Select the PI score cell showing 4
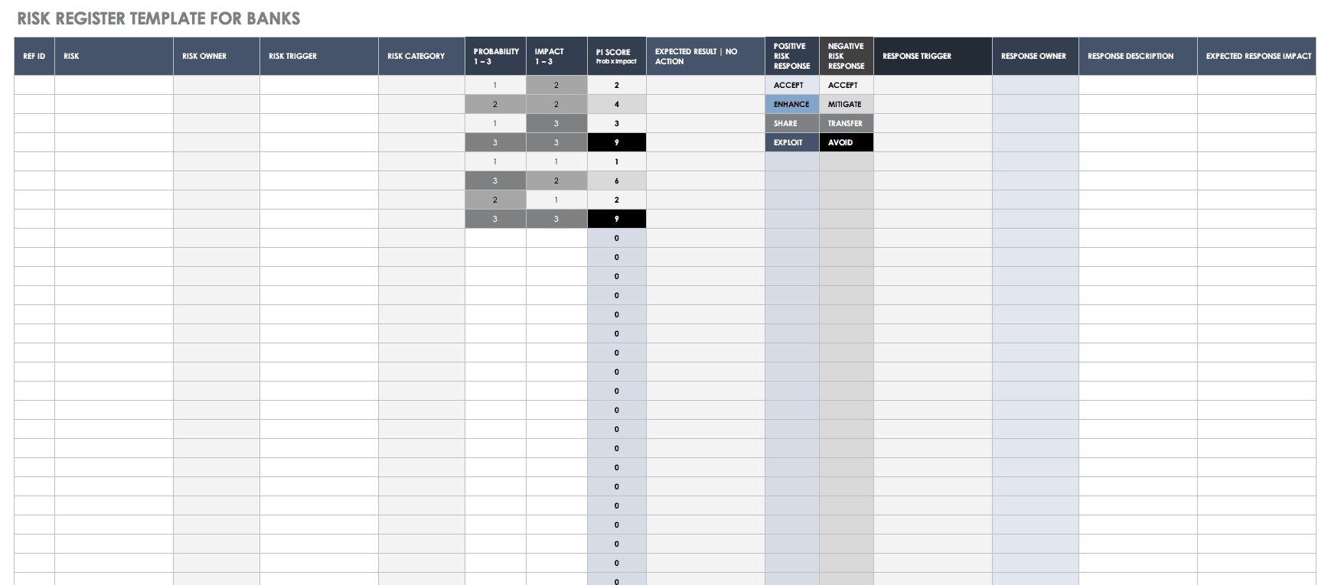Image resolution: width=1328 pixels, height=585 pixels. pyautogui.click(x=617, y=104)
